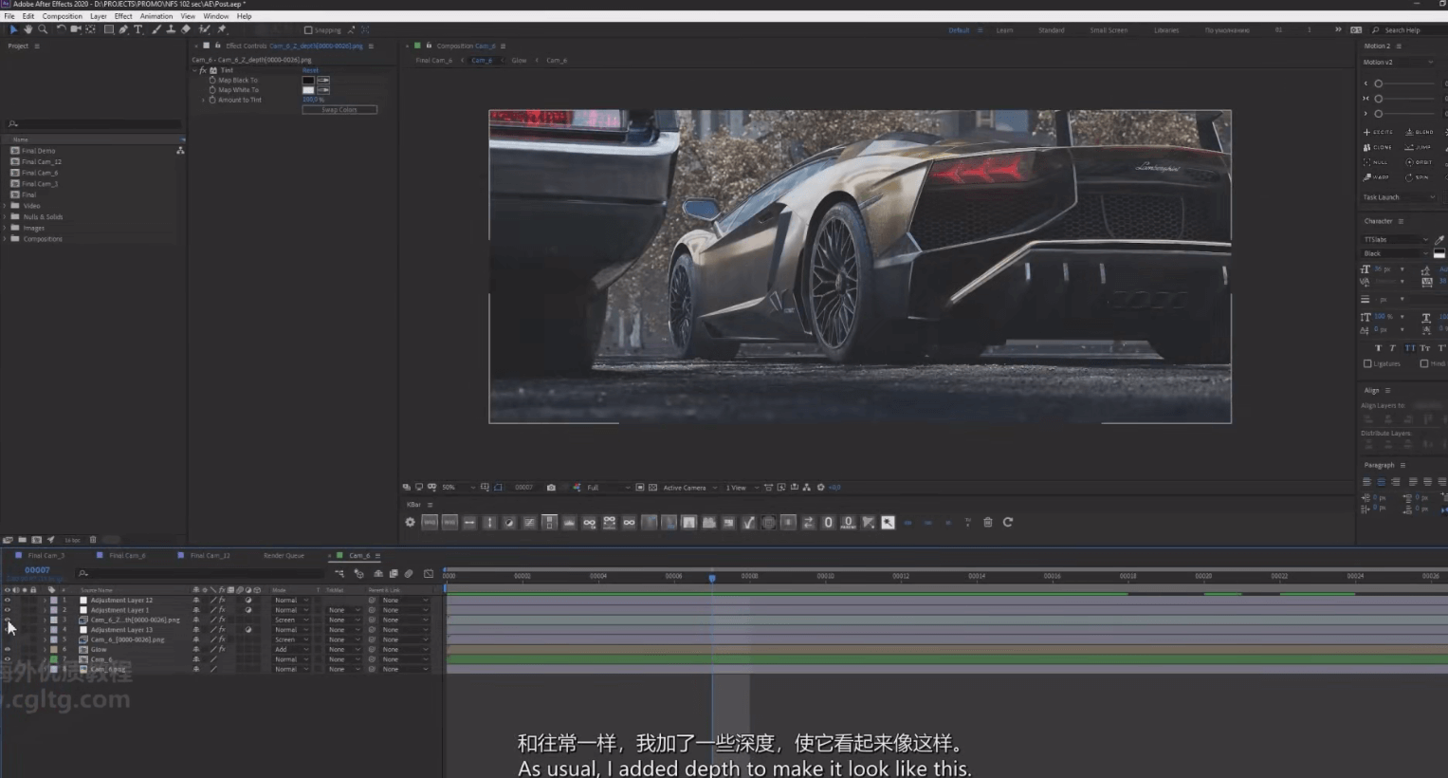Click the Project panel search field

point(95,124)
